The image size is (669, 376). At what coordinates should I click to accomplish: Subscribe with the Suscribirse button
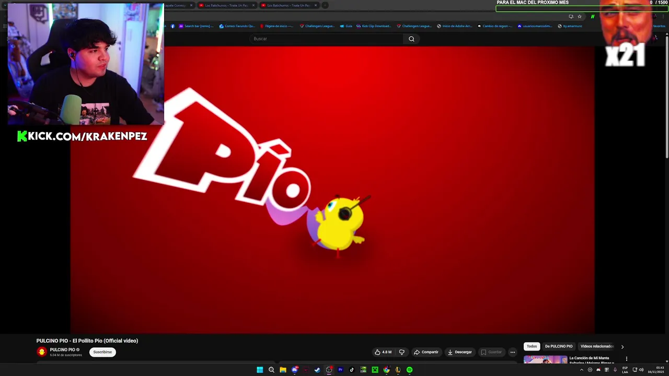102,352
